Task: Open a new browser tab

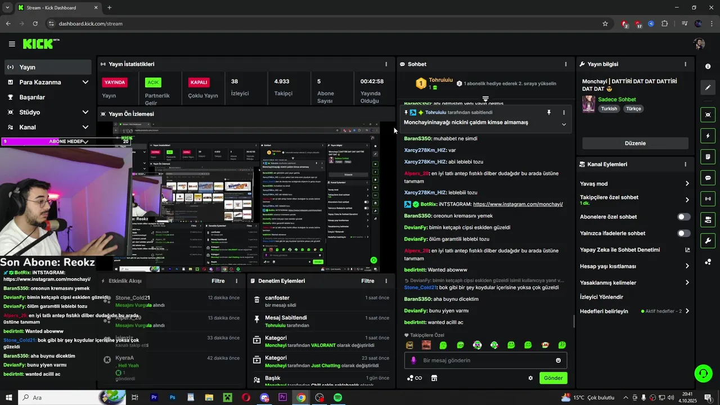Action: point(109,8)
